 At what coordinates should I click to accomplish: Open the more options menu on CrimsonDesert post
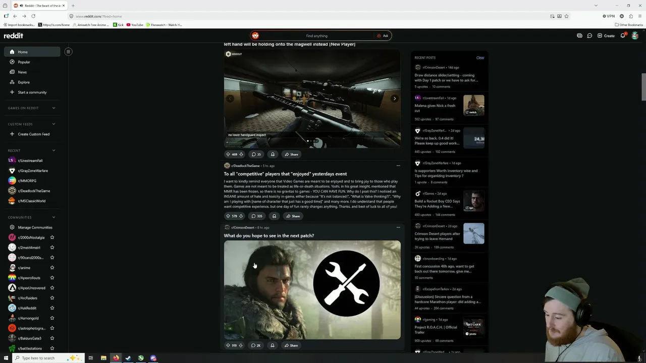[398, 227]
